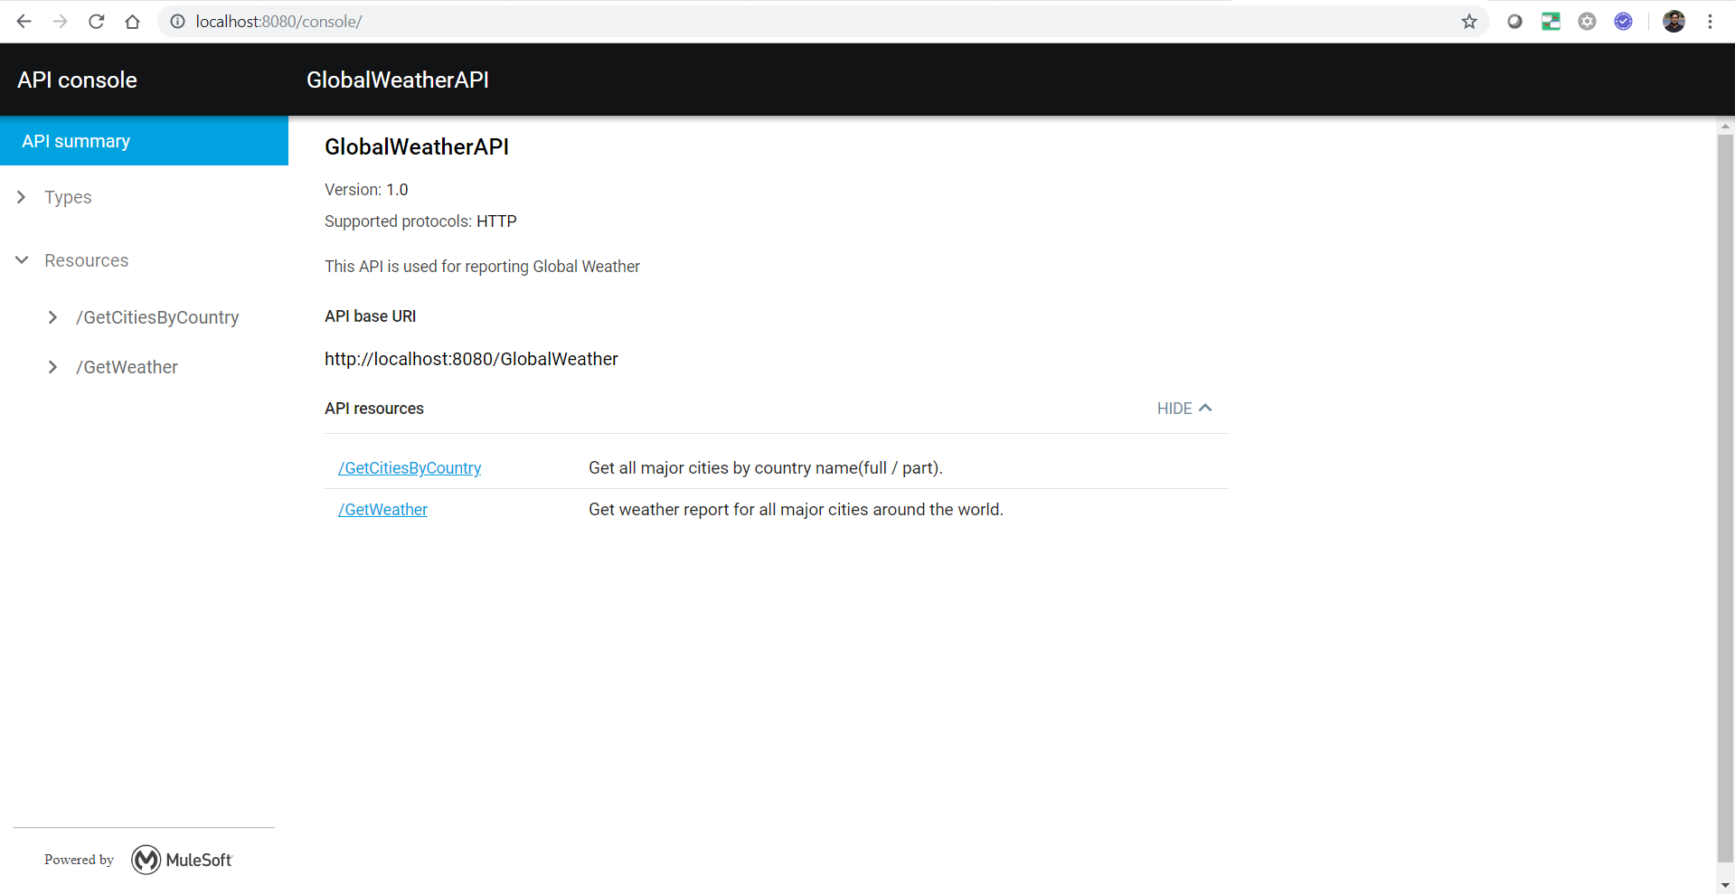The image size is (1735, 894).
Task: Follow the /GetWeather resource link
Action: point(382,510)
